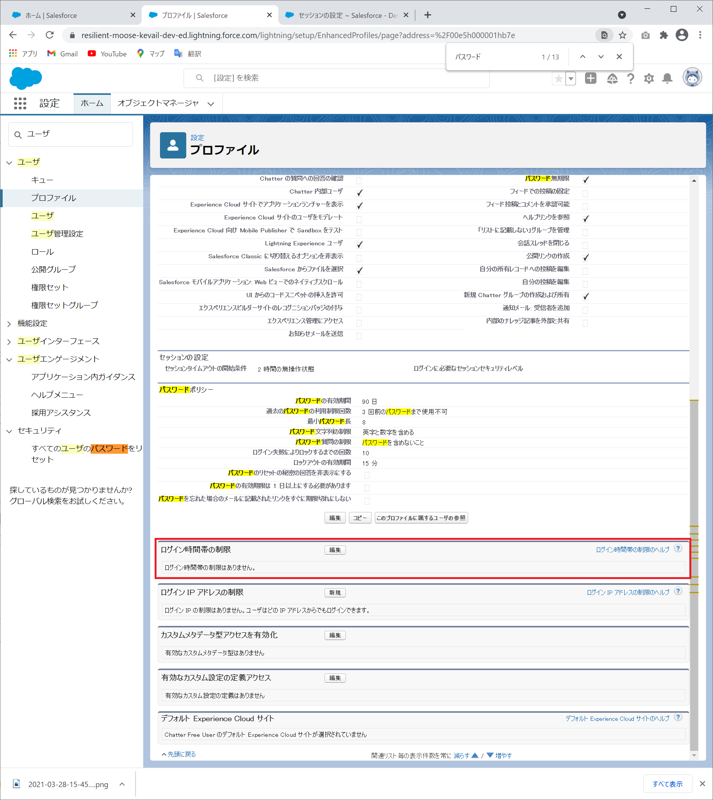
Task: Collapse the ユーザ section in sidebar
Action: 10,163
